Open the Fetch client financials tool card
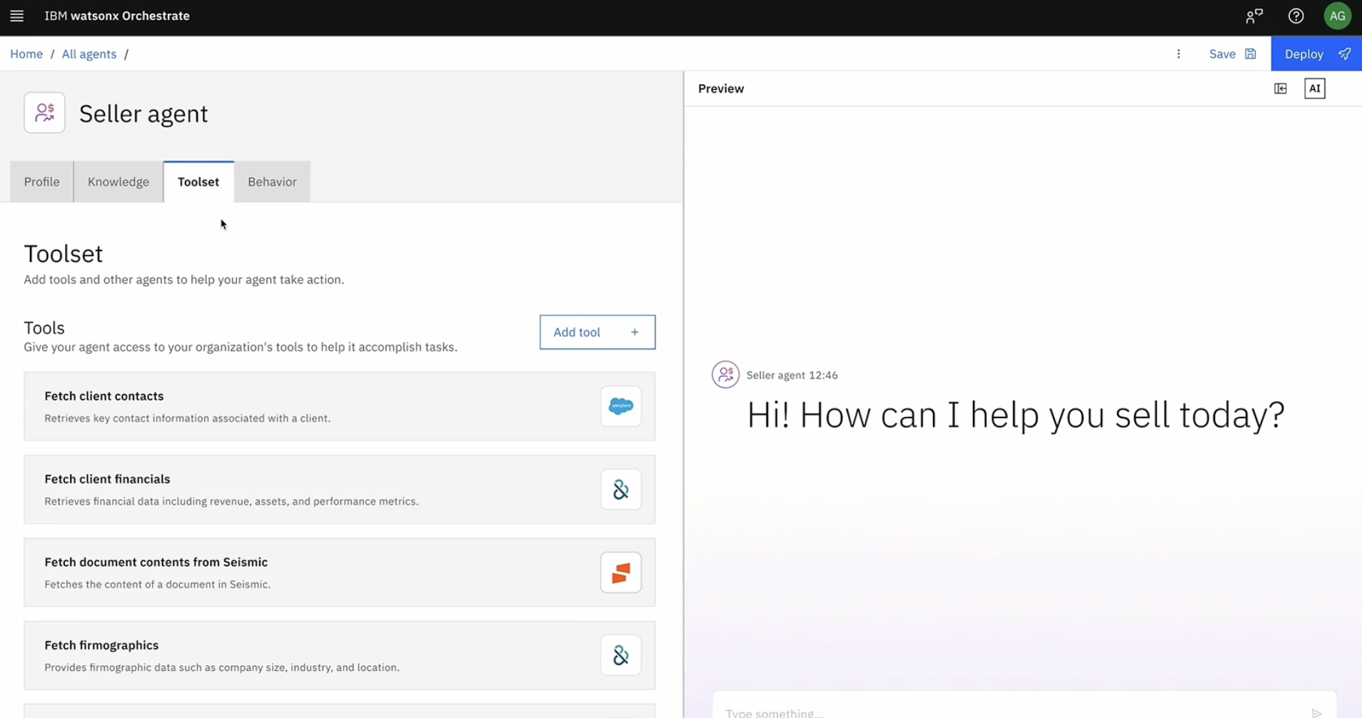Viewport: 1362px width, 718px height. click(x=339, y=490)
